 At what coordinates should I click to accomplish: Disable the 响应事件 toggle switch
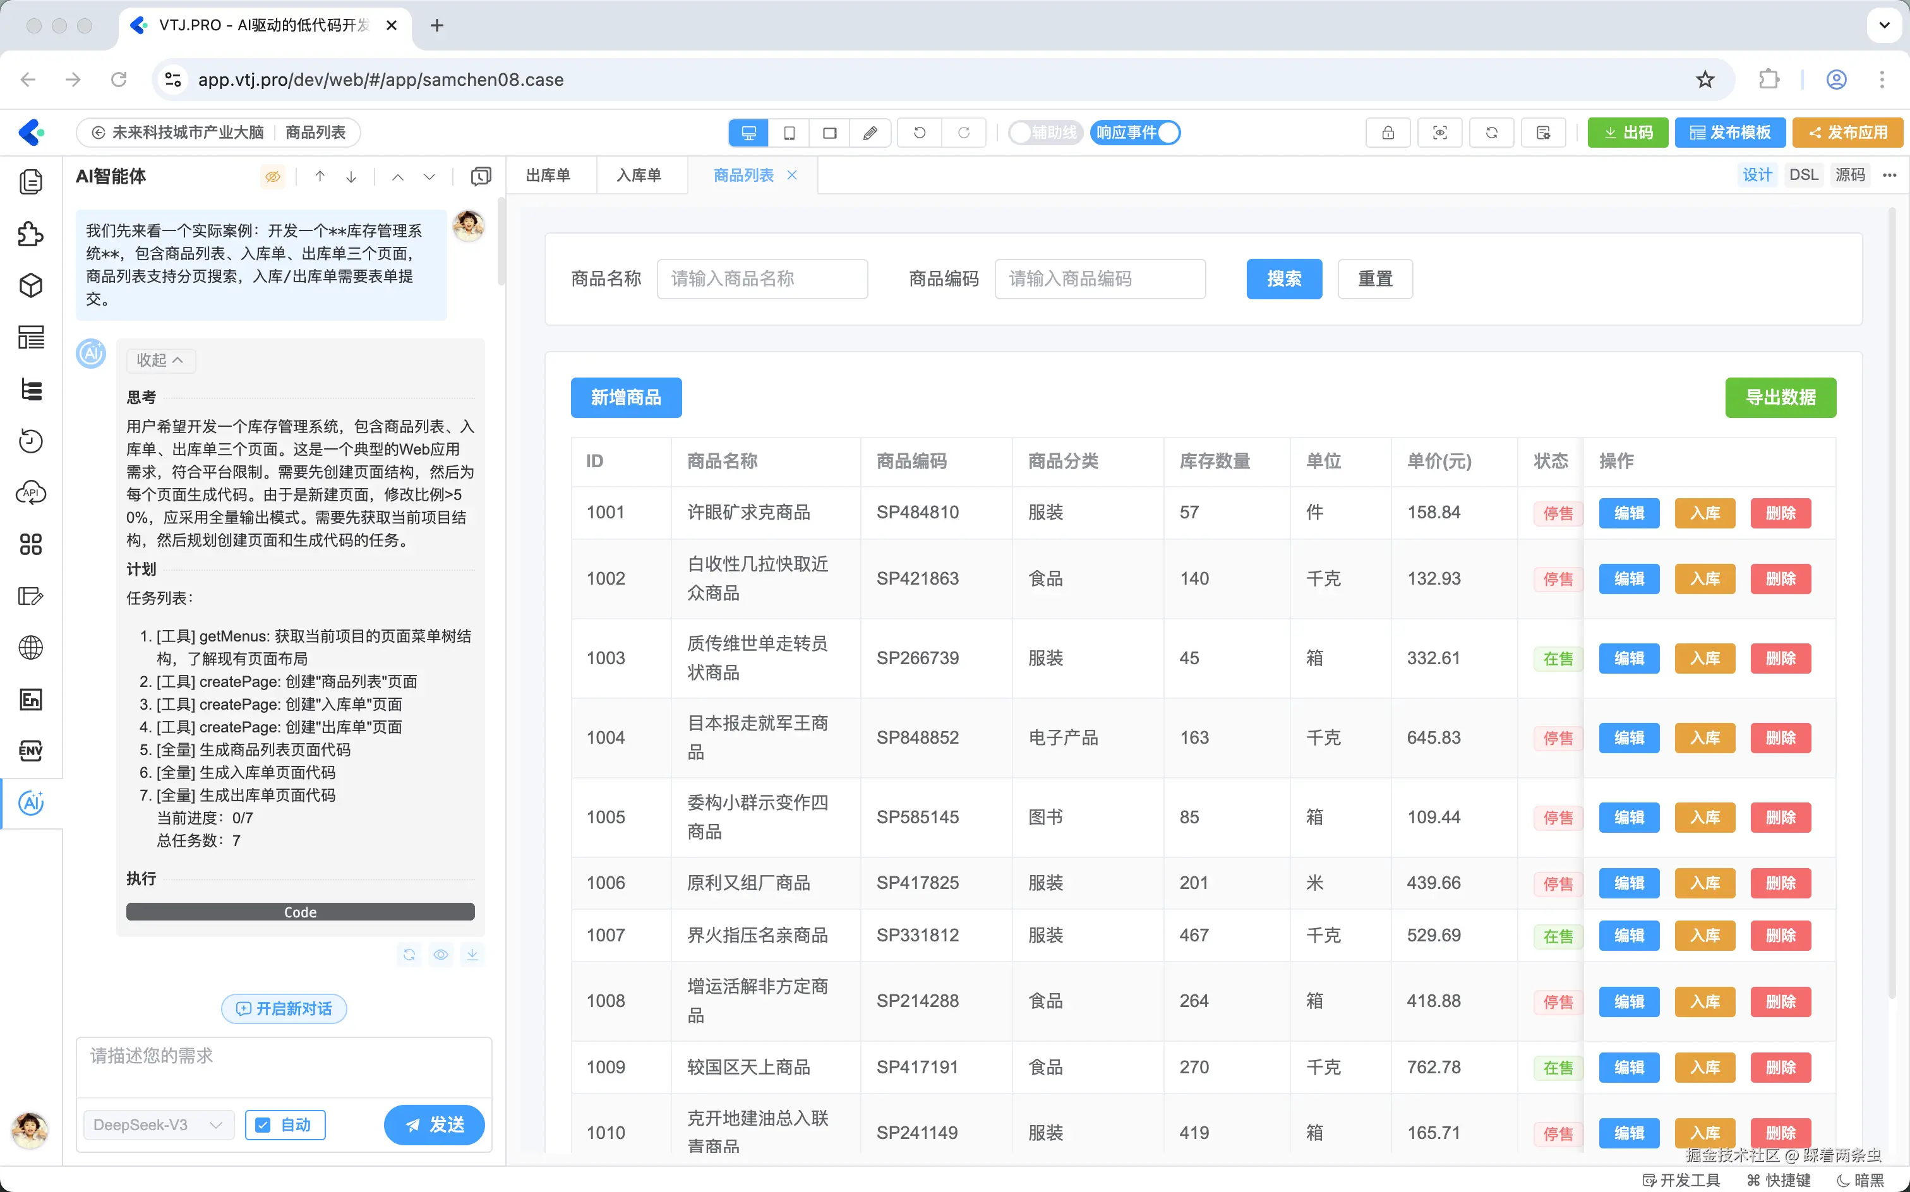(x=1135, y=133)
